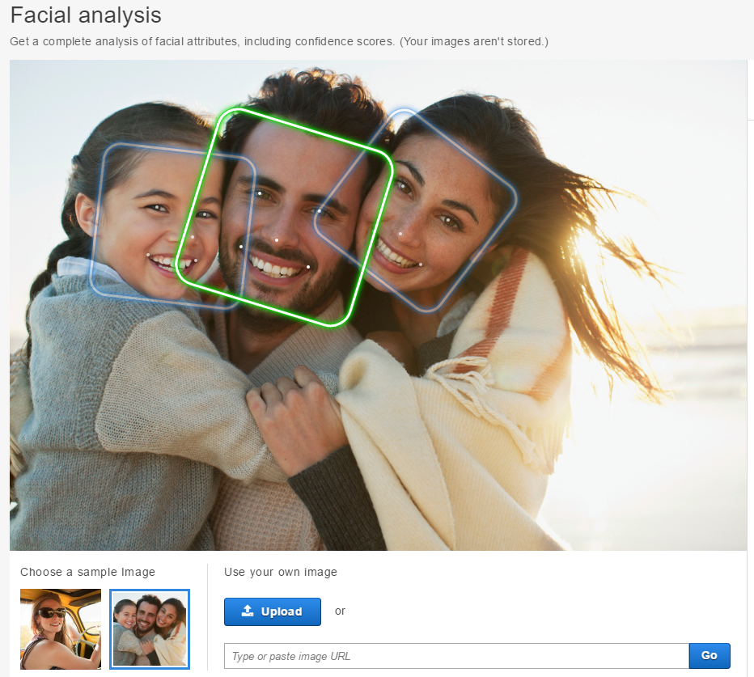This screenshot has height=677, width=754.
Task: Select the family sample image thumbnail
Action: point(150,629)
